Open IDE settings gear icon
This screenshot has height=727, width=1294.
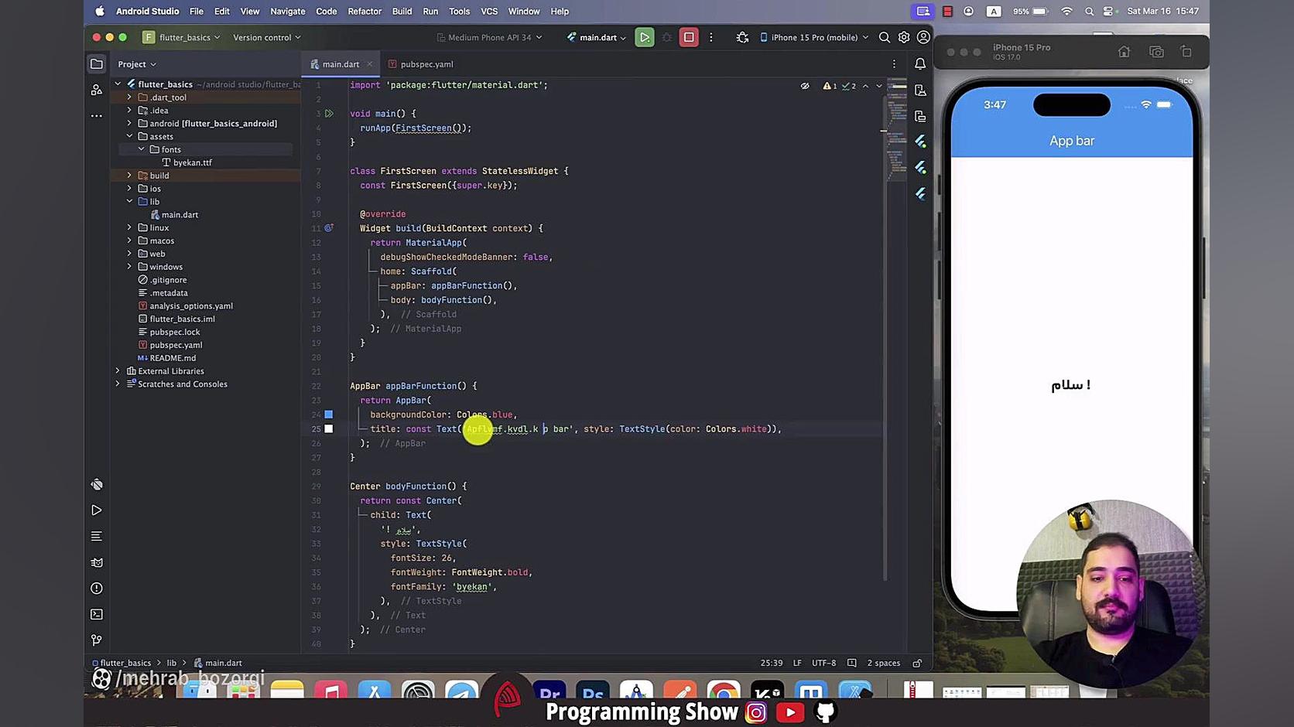click(x=904, y=37)
